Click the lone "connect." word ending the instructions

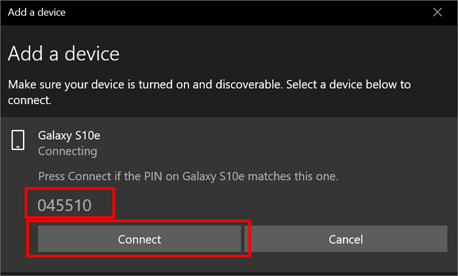coord(29,101)
